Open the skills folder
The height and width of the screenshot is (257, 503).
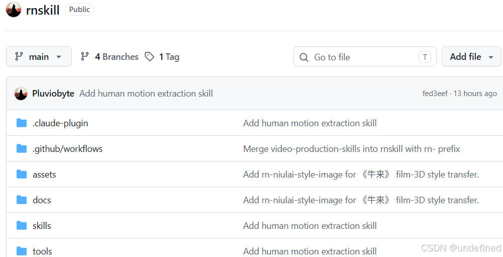(x=42, y=226)
